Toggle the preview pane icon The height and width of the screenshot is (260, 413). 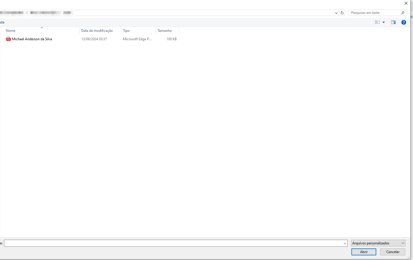click(393, 22)
